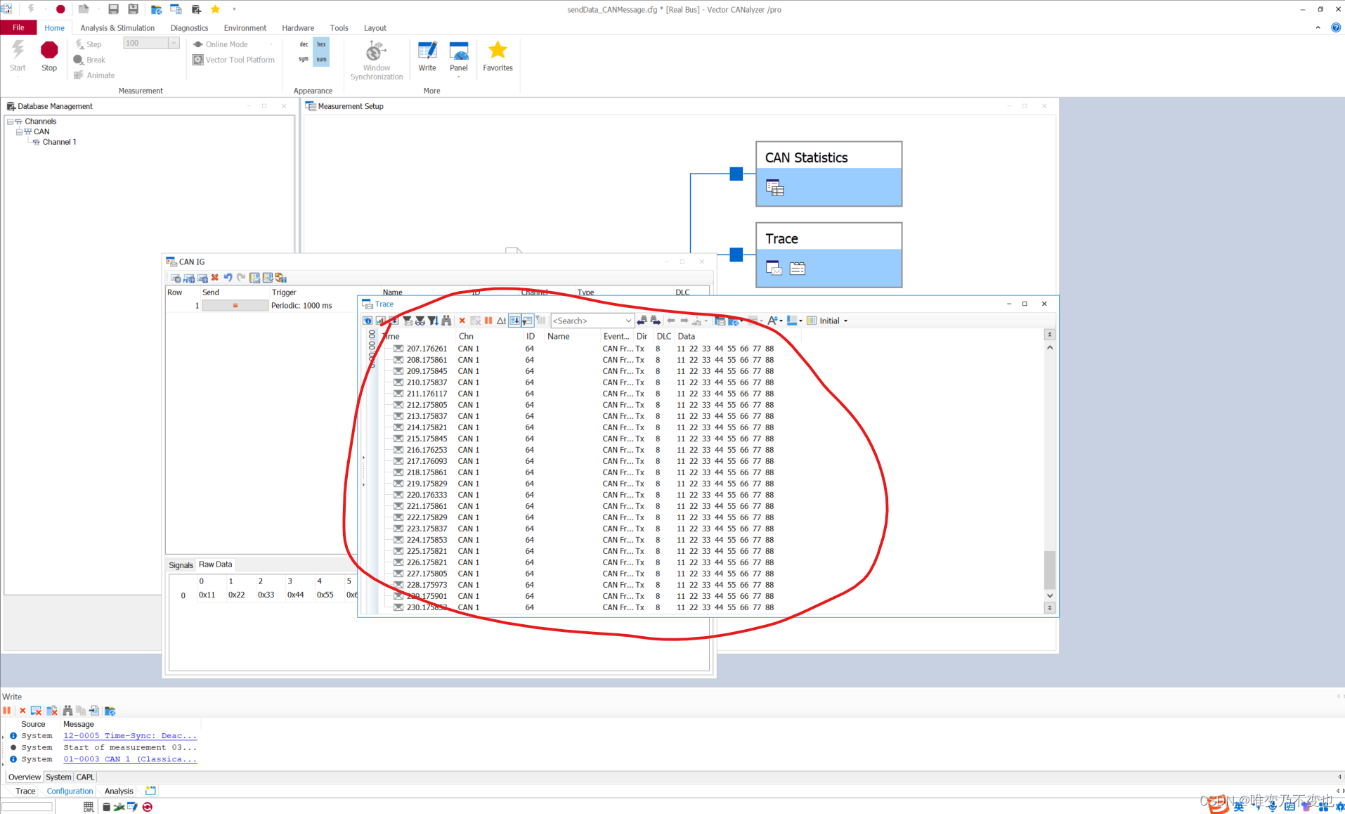Screen dimensions: 1345x814
Task: Click the Window Synchronization icon
Action: pyautogui.click(x=376, y=51)
